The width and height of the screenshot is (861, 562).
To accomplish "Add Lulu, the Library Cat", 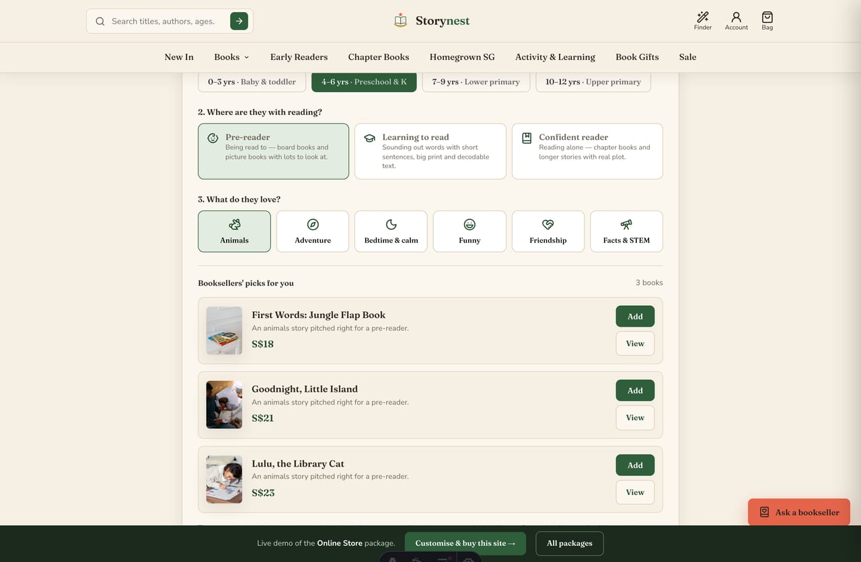I will 635,465.
